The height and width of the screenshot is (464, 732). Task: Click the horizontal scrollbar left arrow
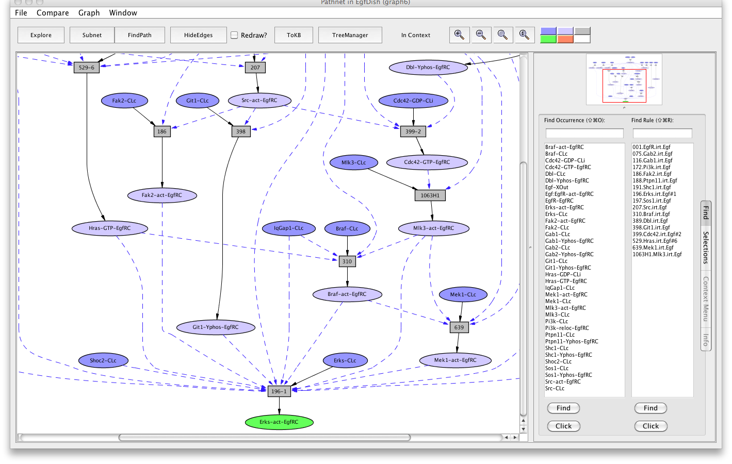[507, 437]
